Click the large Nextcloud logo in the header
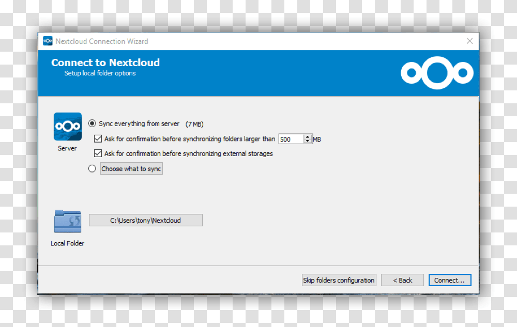 [437, 73]
